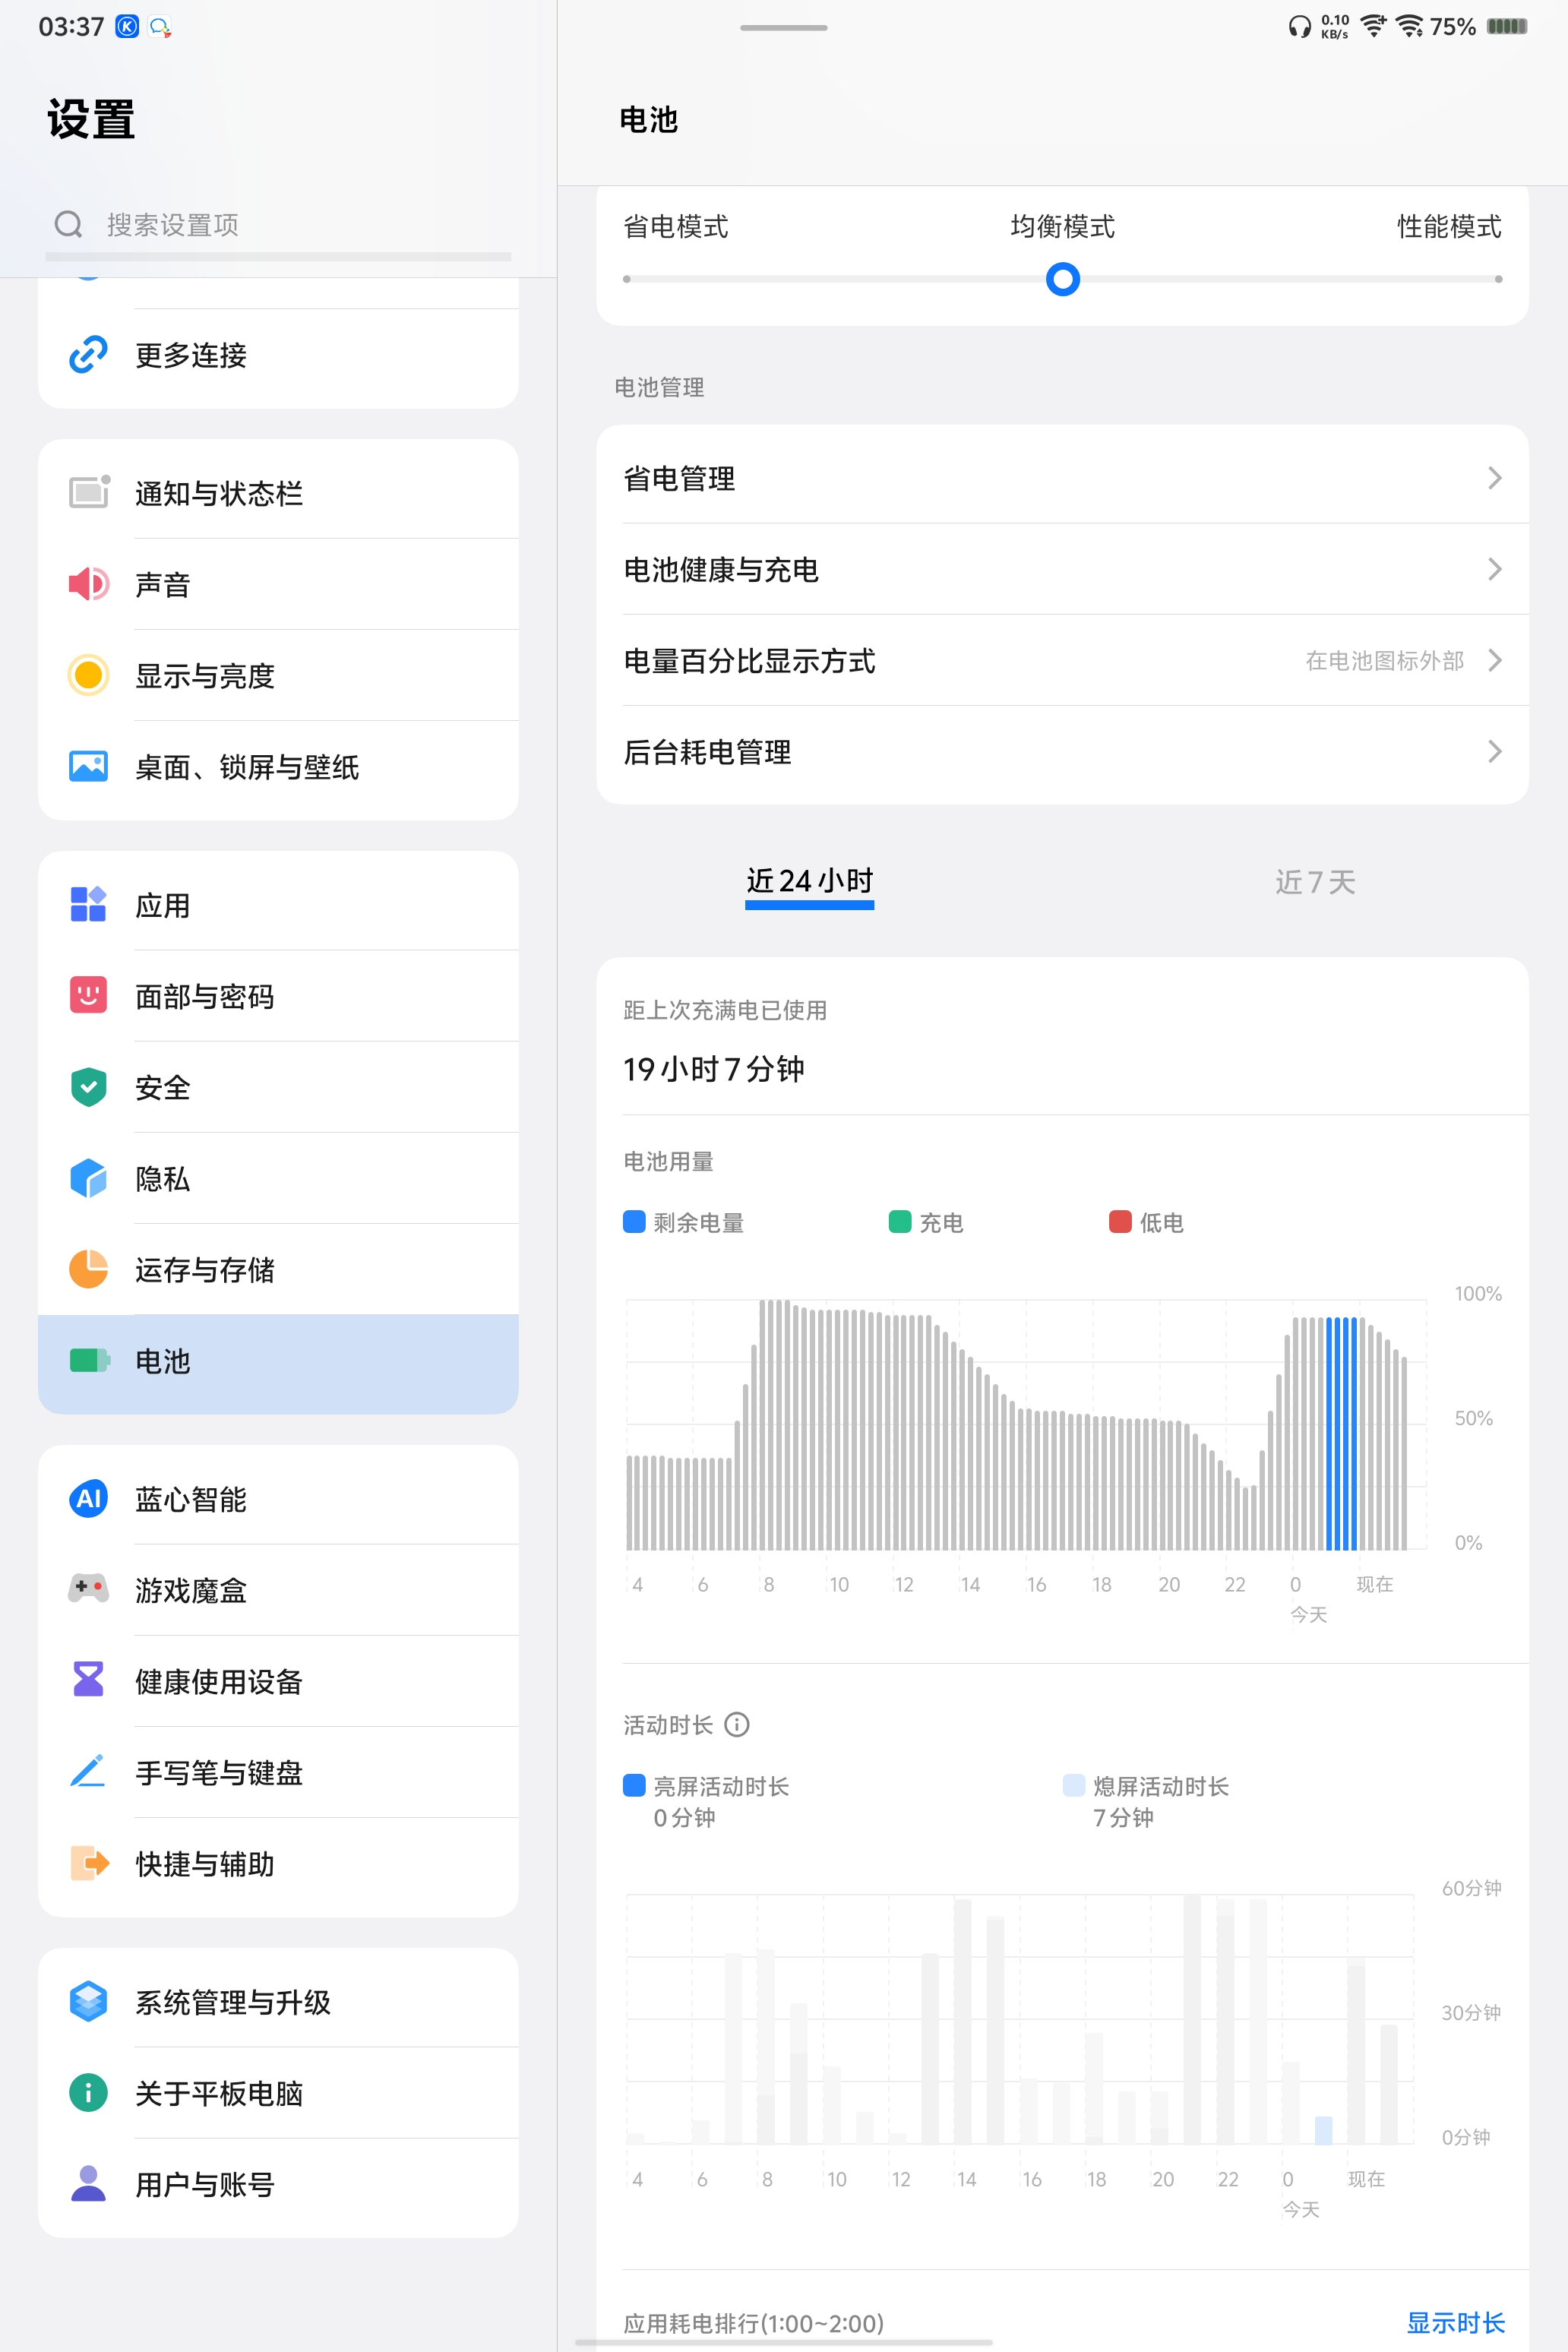Tap 蓝心智能 AI icon
The image size is (1568, 2352).
click(x=88, y=1498)
